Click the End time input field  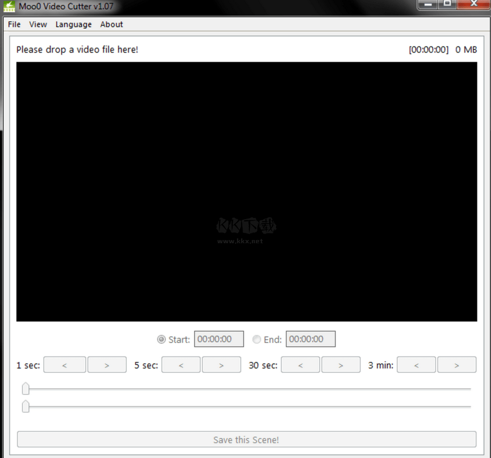click(x=310, y=339)
